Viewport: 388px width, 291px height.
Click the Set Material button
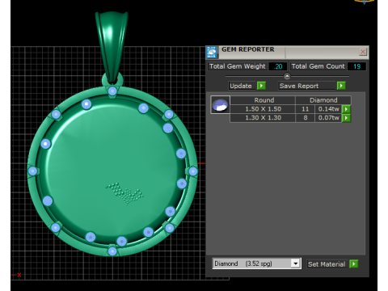(327, 264)
